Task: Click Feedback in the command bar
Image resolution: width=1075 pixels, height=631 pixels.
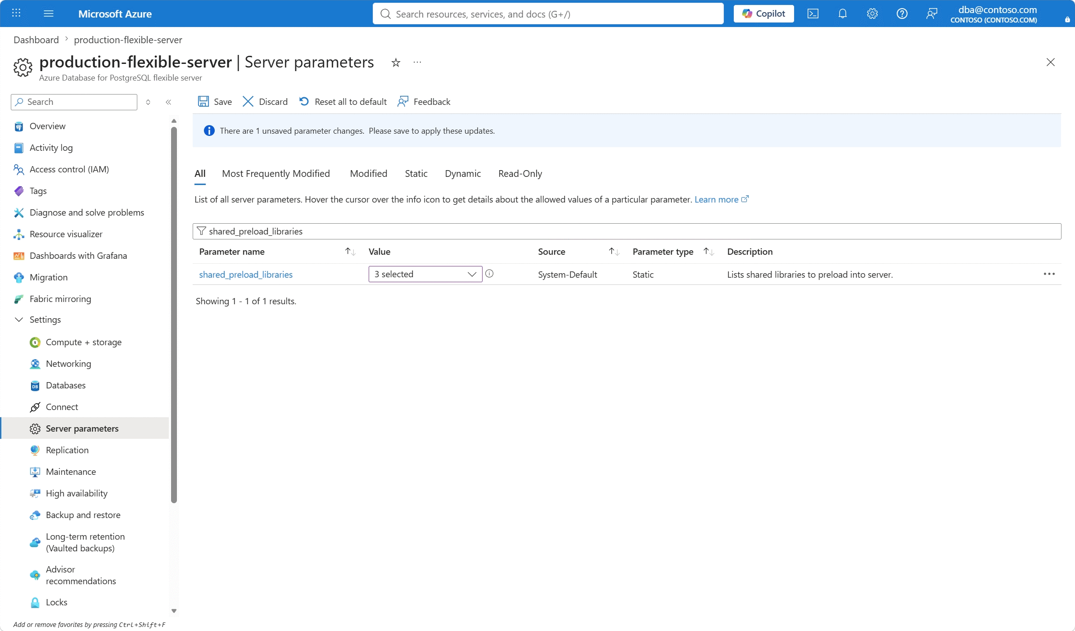Action: (x=424, y=102)
